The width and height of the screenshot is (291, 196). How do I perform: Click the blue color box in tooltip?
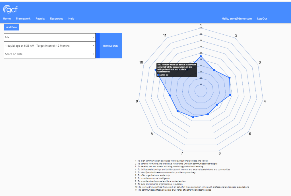(158, 75)
